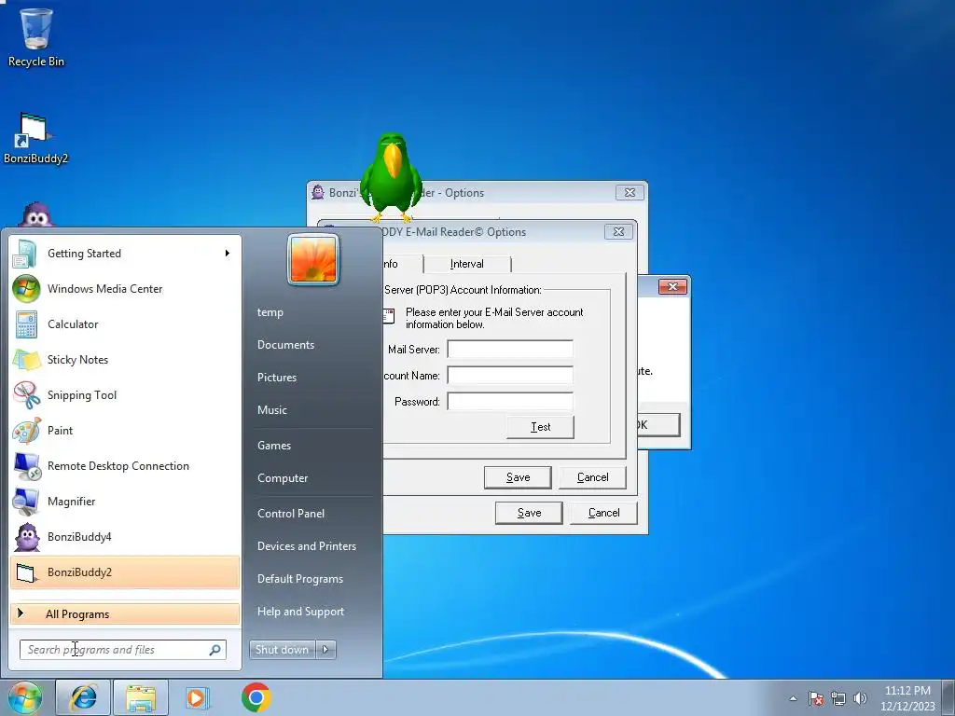Image resolution: width=955 pixels, height=716 pixels.
Task: Click the Test button
Action: [540, 427]
